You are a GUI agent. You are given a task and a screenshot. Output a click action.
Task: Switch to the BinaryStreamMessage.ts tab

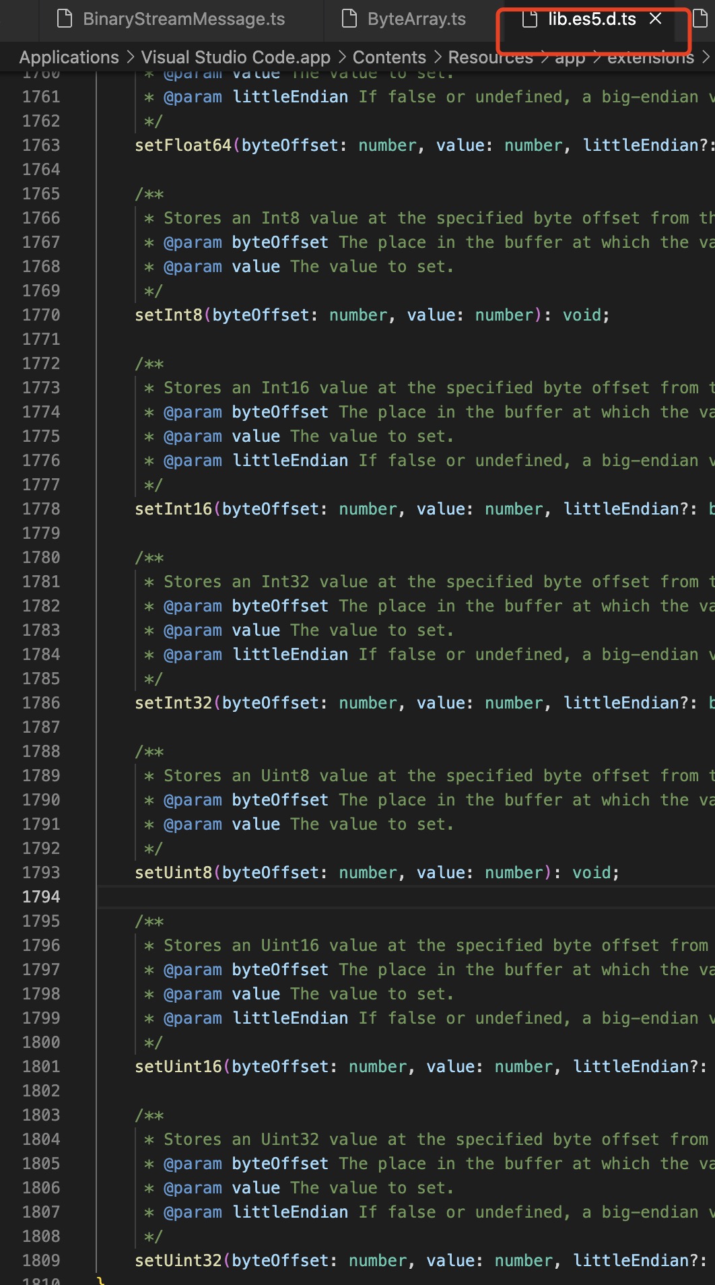(184, 19)
